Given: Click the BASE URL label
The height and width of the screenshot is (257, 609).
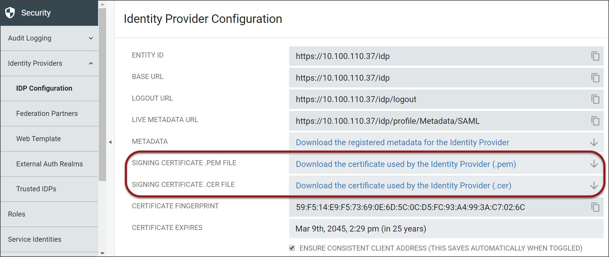Looking at the screenshot, I should (x=147, y=77).
